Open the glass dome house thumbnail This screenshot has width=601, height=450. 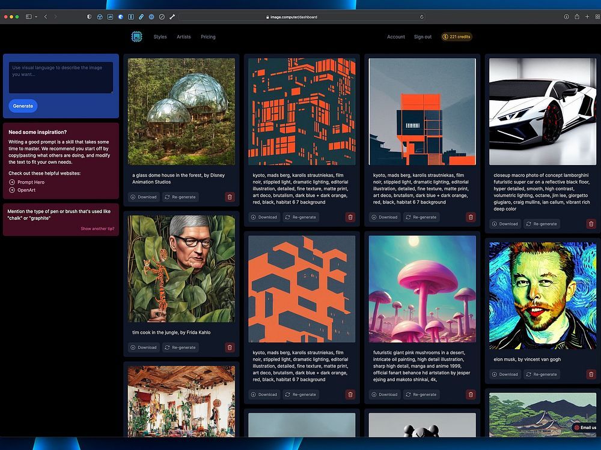pyautogui.click(x=182, y=112)
